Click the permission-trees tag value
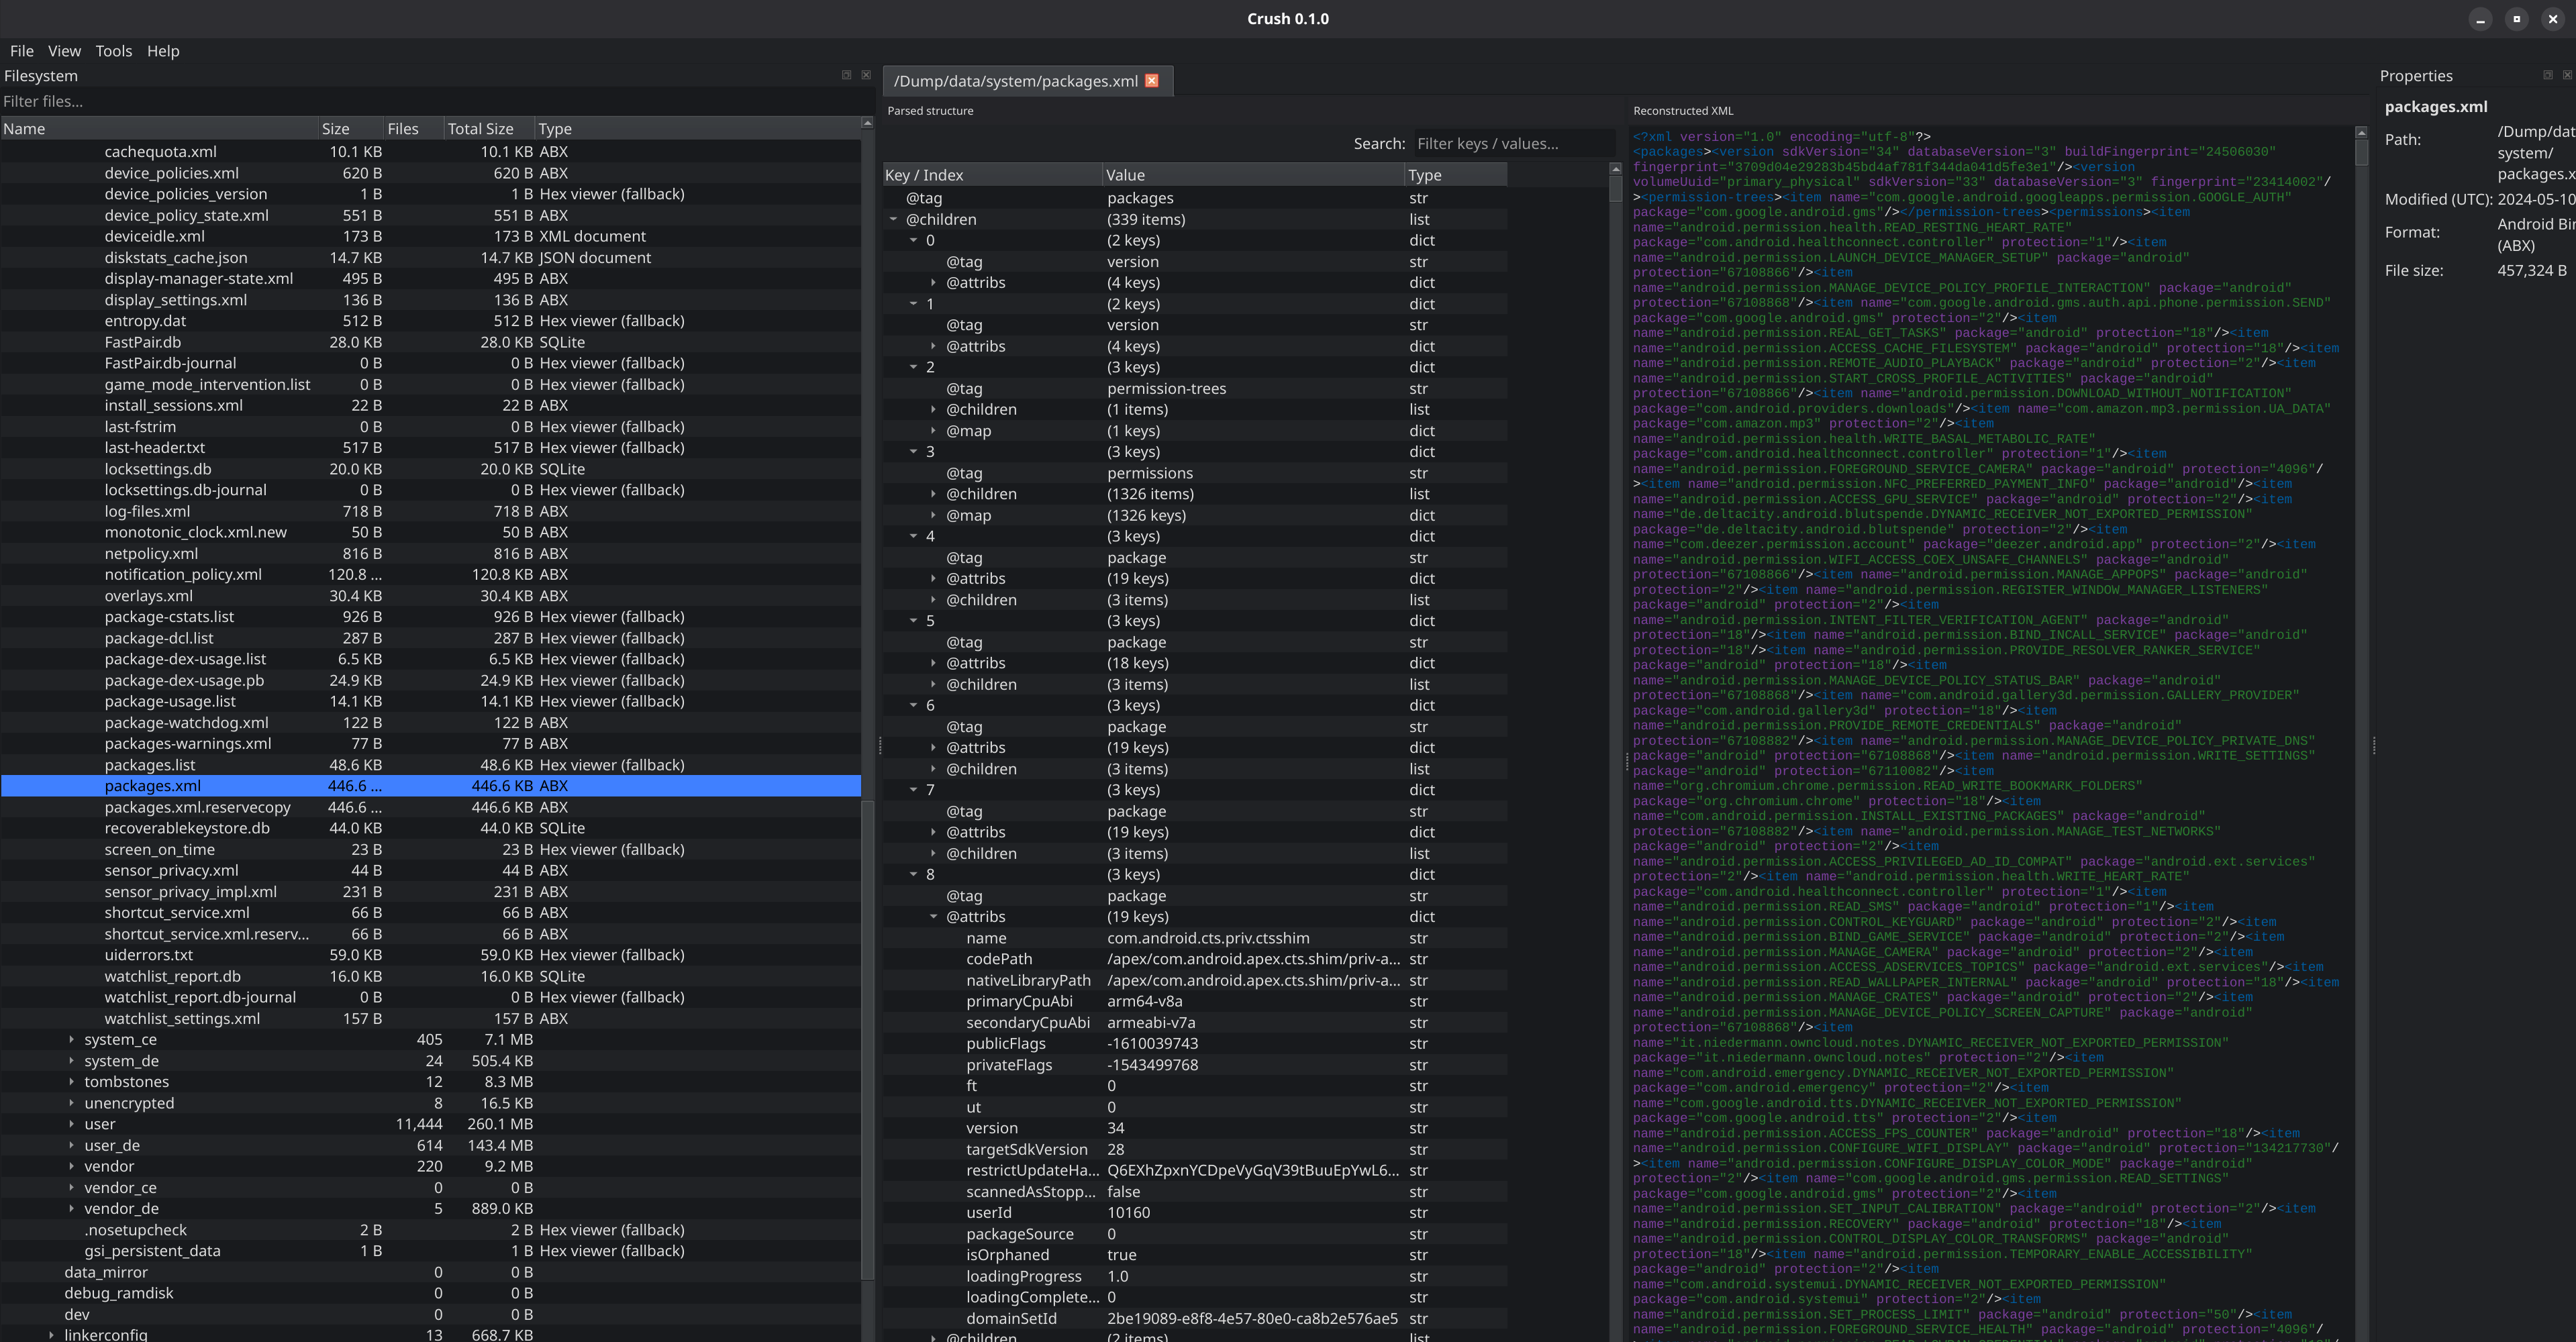 (1166, 388)
